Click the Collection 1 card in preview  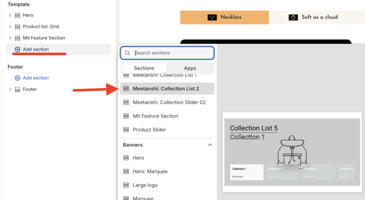[x=247, y=172]
